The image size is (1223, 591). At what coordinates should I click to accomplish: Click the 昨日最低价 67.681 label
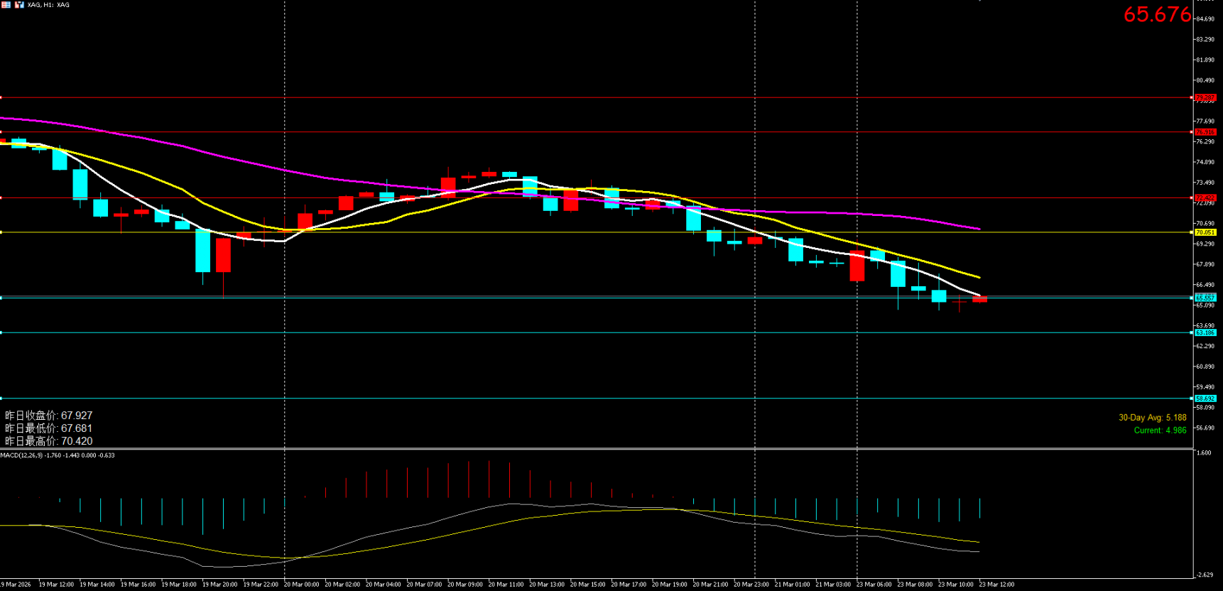click(49, 428)
